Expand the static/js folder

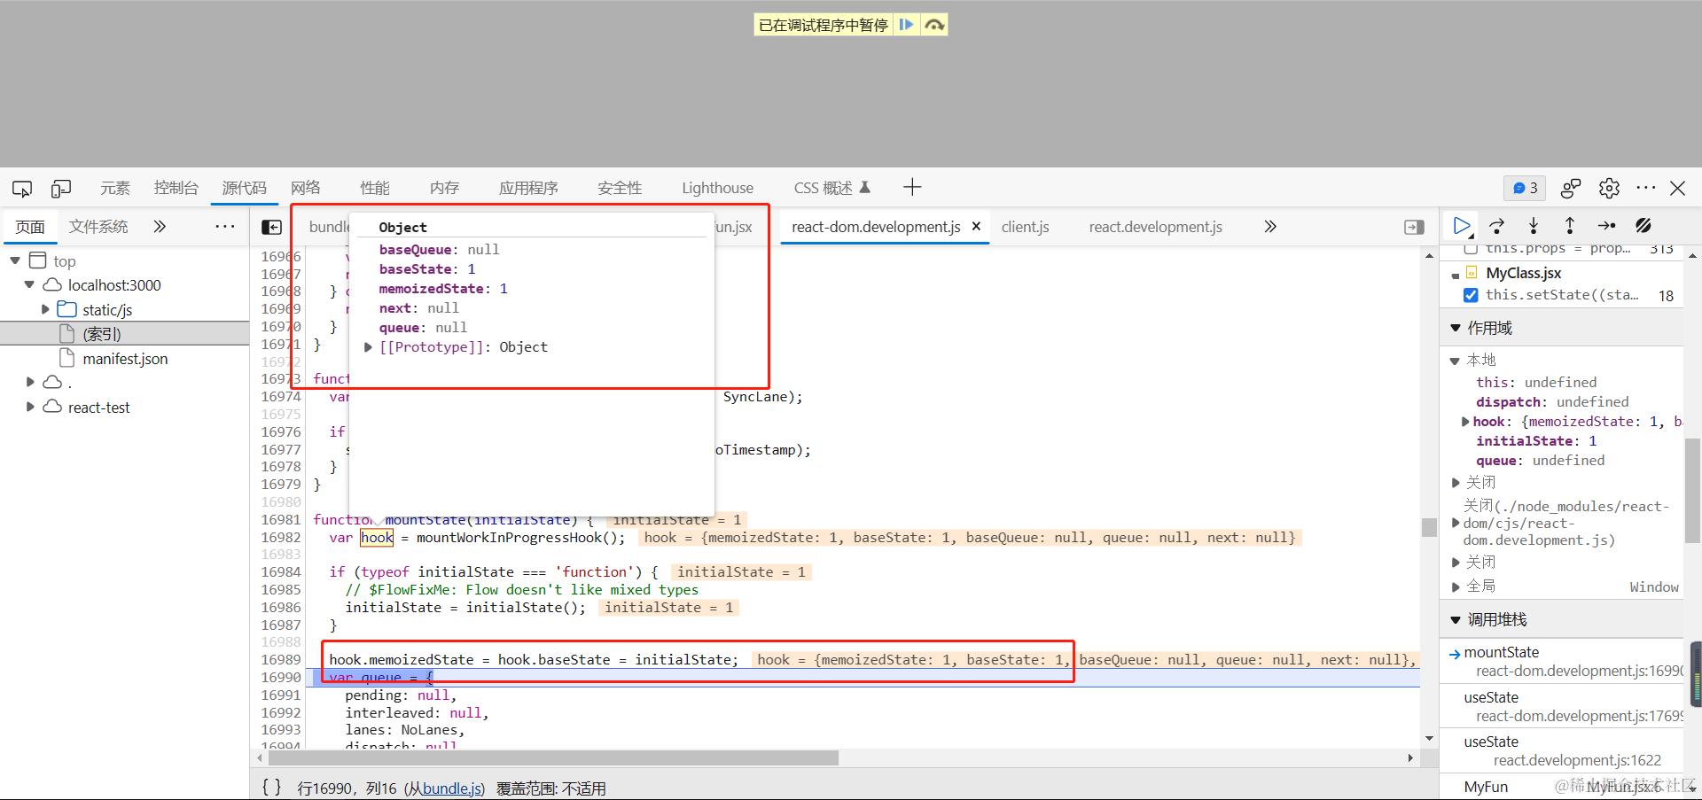(x=45, y=309)
